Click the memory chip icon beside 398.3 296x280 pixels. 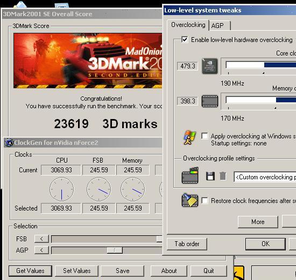click(210, 101)
